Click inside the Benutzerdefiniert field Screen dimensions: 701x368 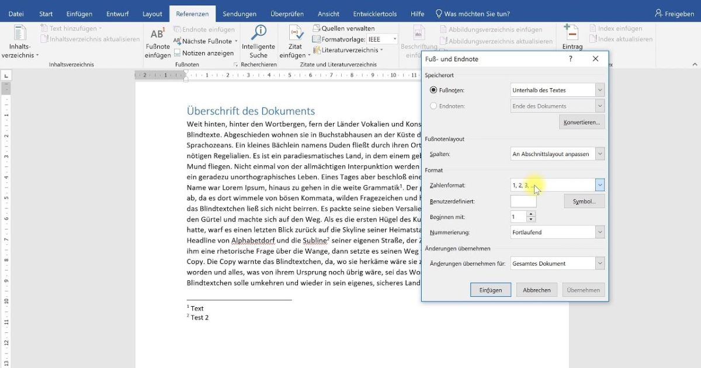(x=523, y=200)
